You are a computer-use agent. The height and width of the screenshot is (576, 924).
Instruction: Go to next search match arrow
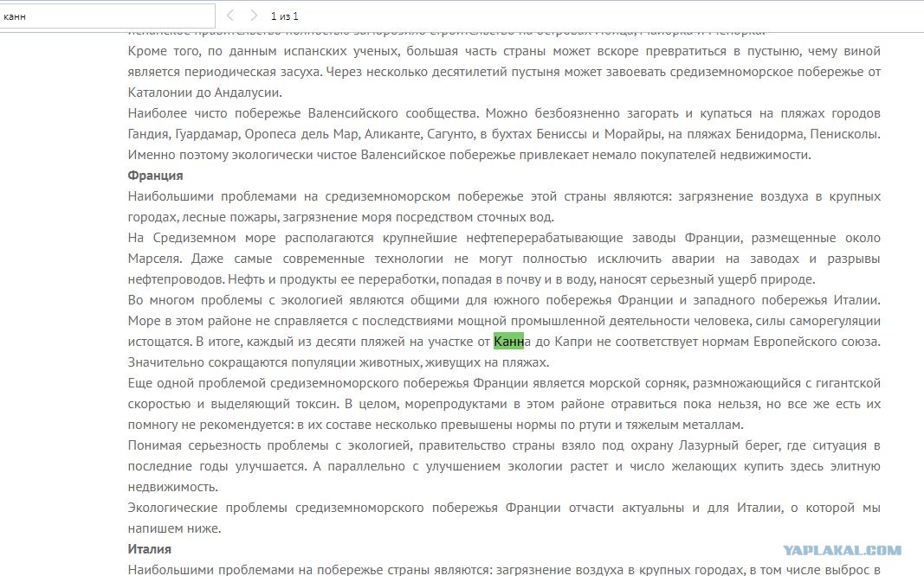pyautogui.click(x=254, y=16)
